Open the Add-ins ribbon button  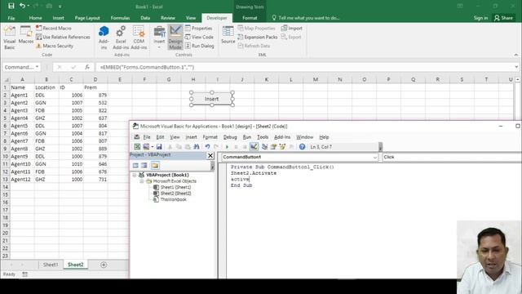click(104, 38)
